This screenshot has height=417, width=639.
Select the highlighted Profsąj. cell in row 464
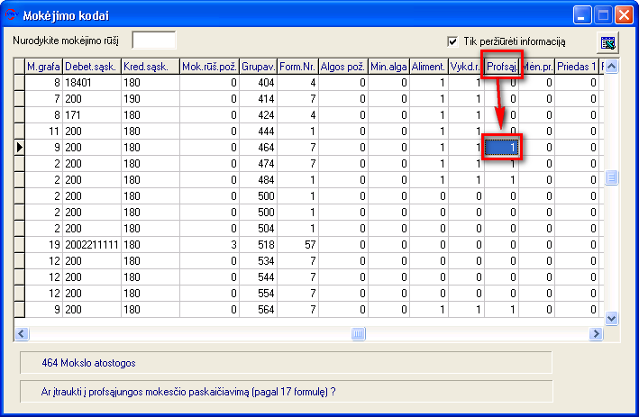502,148
